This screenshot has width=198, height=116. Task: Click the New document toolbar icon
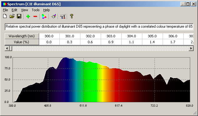[5, 16]
